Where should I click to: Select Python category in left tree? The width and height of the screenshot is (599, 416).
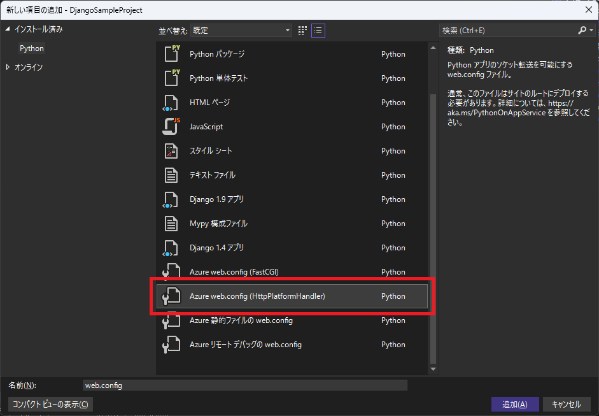(x=32, y=48)
